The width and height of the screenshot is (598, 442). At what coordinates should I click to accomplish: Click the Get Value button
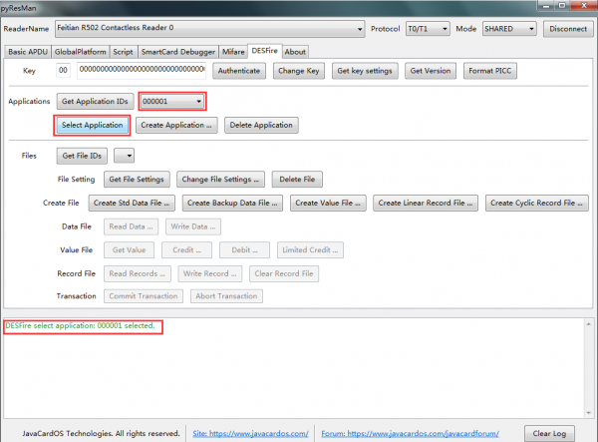click(129, 250)
